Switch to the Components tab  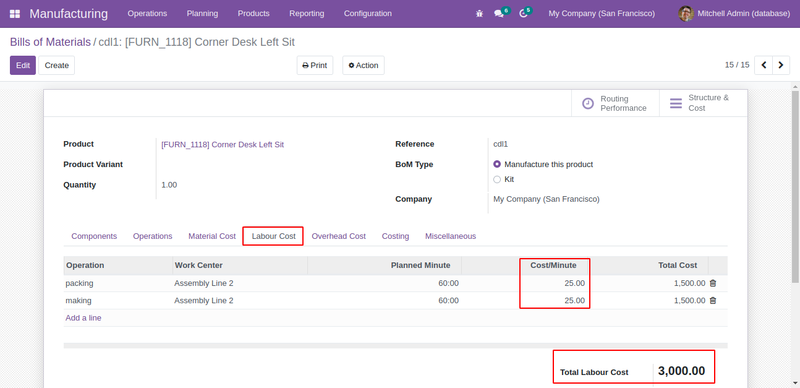[x=94, y=236]
